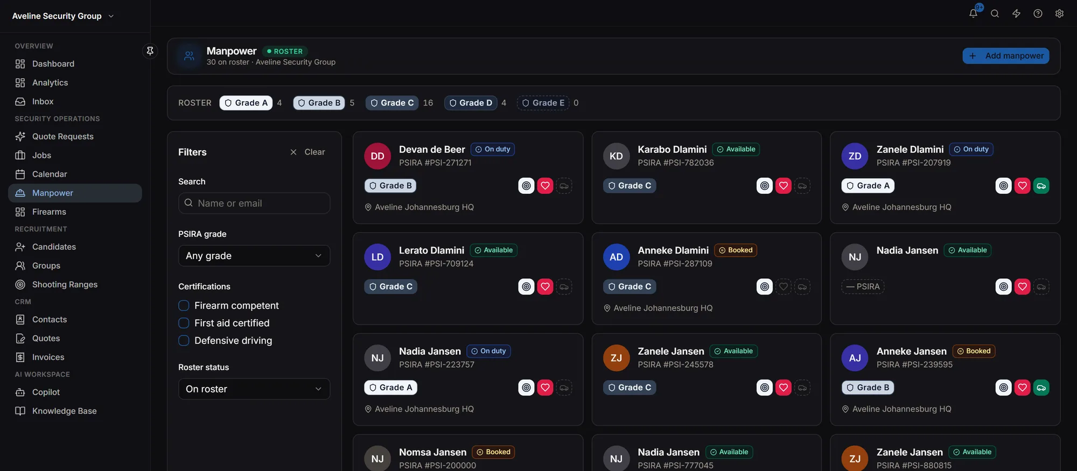This screenshot has width=1077, height=471.
Task: Open the notifications bell
Action: pos(973,13)
